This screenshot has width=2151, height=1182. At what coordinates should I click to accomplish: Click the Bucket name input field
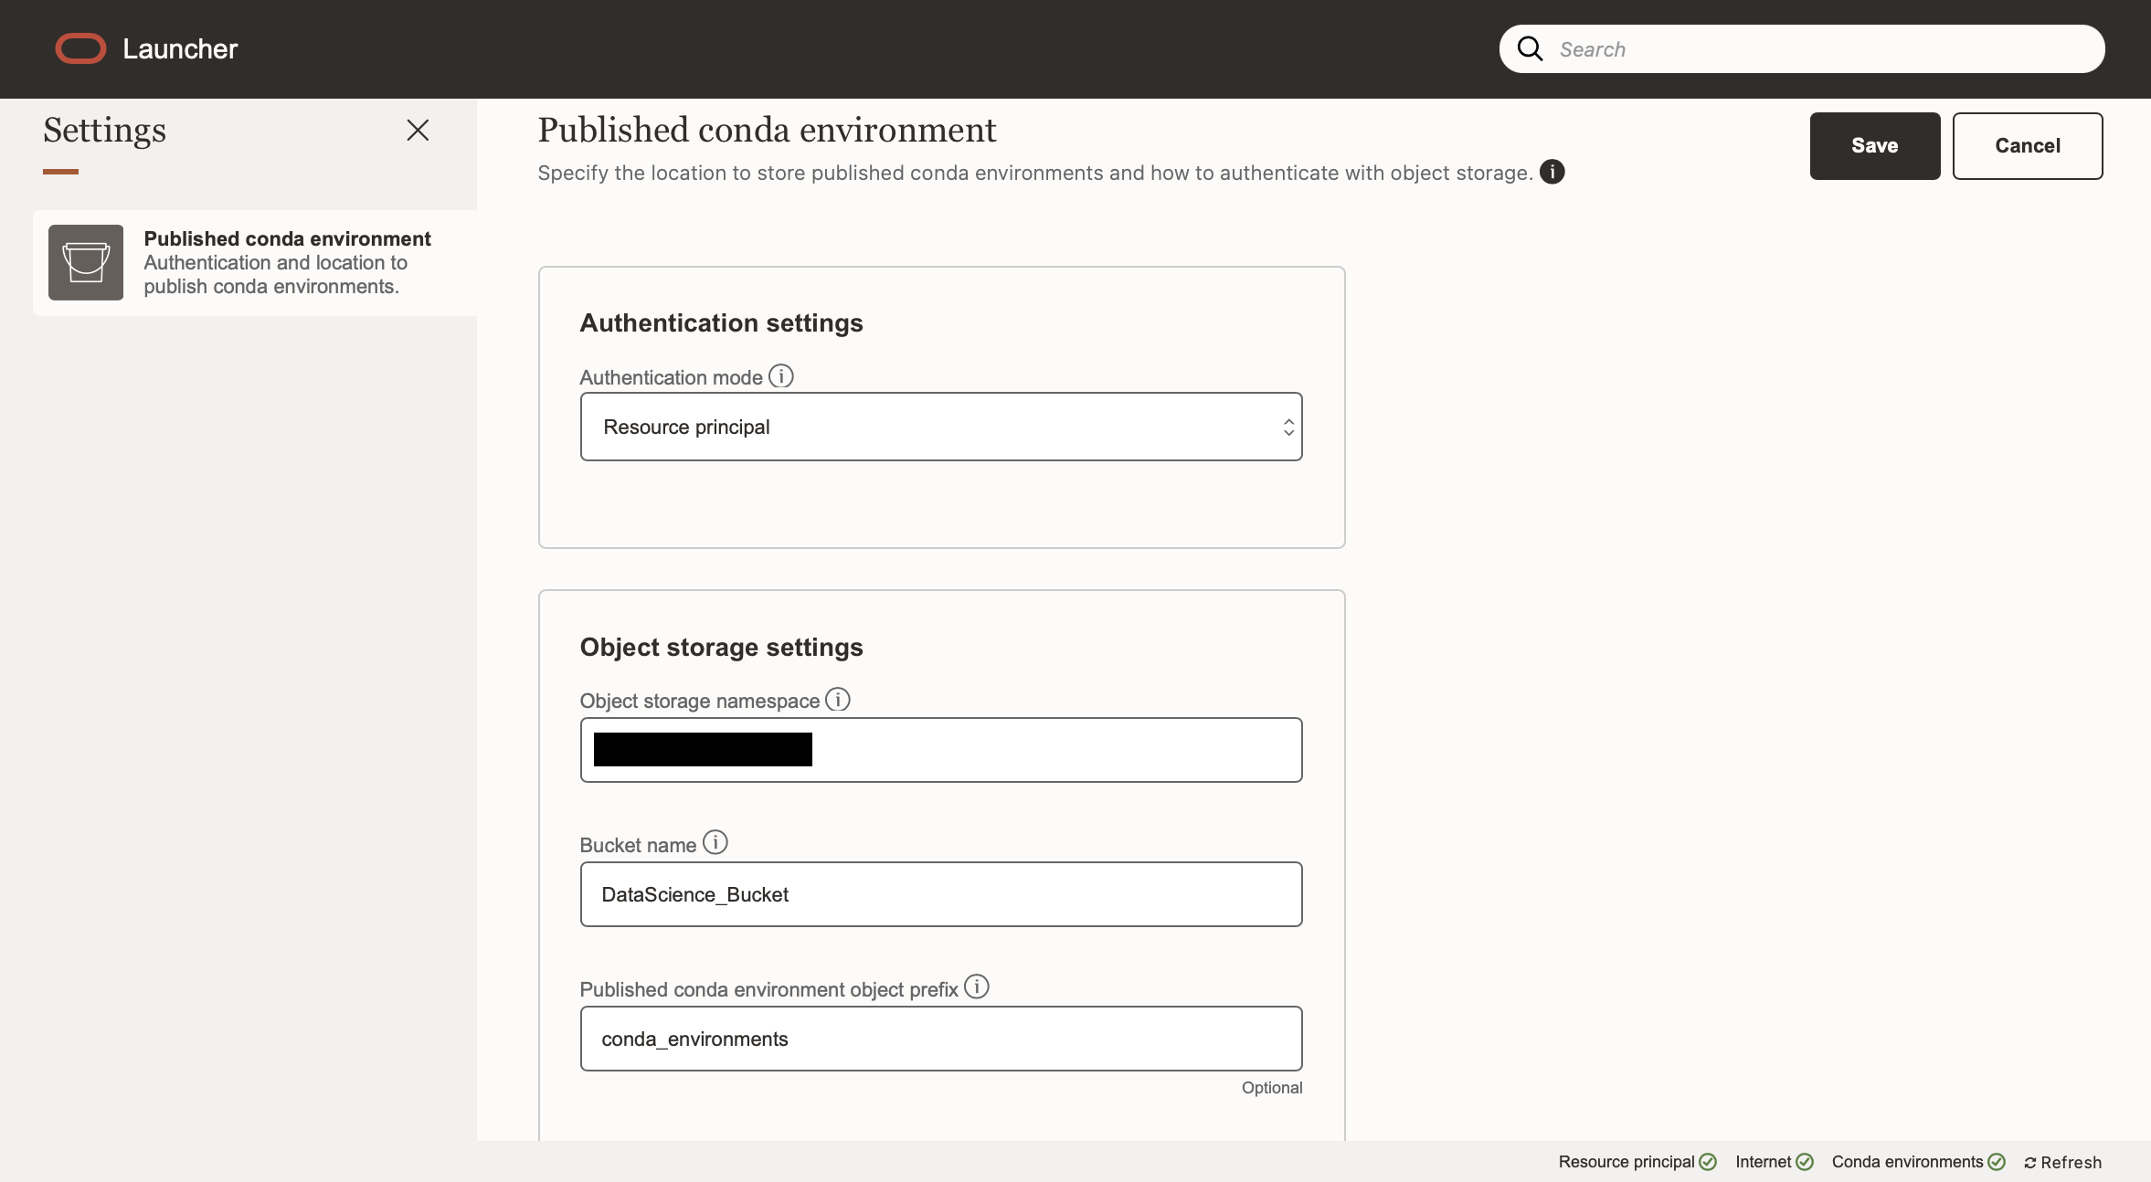[940, 894]
